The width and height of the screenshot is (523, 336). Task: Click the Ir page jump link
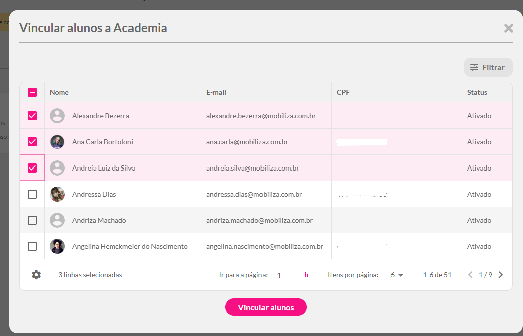(x=307, y=275)
